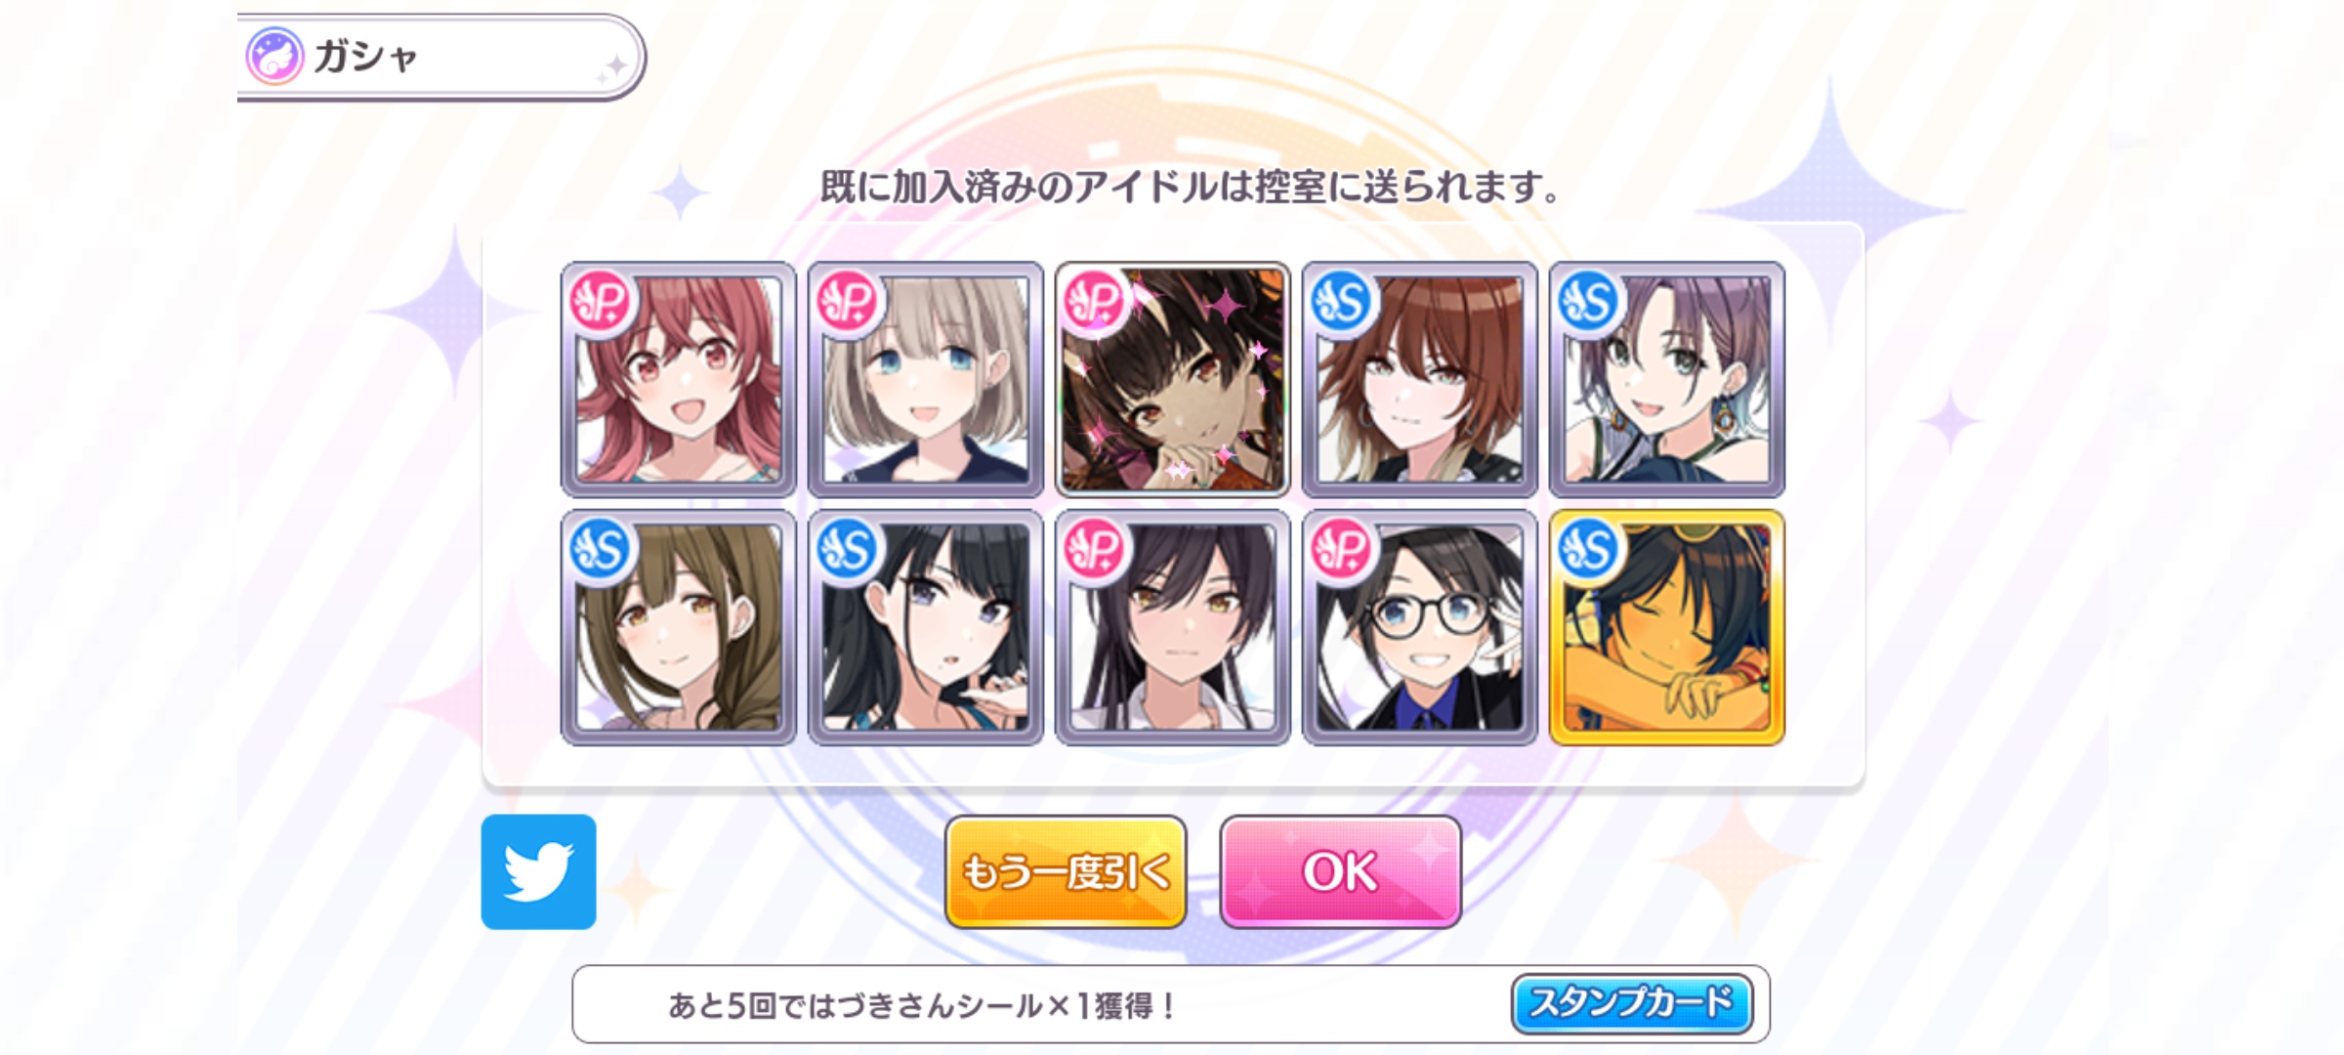This screenshot has height=1055, width=2344.
Task: Click the P badge on red-haired card
Action: (601, 302)
